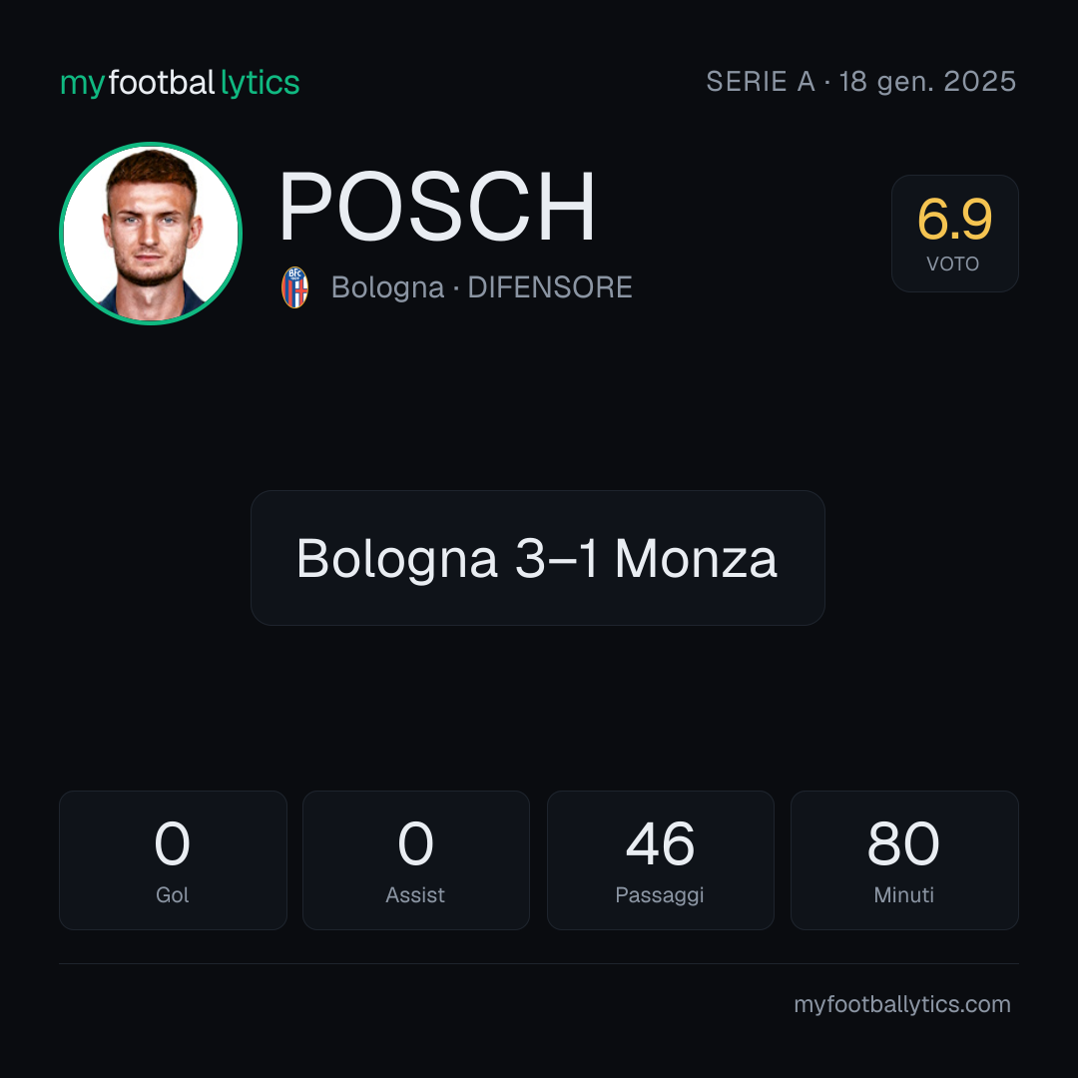Click the yellow 6.9 rating number
Screen dimensions: 1078x1078
point(954,220)
